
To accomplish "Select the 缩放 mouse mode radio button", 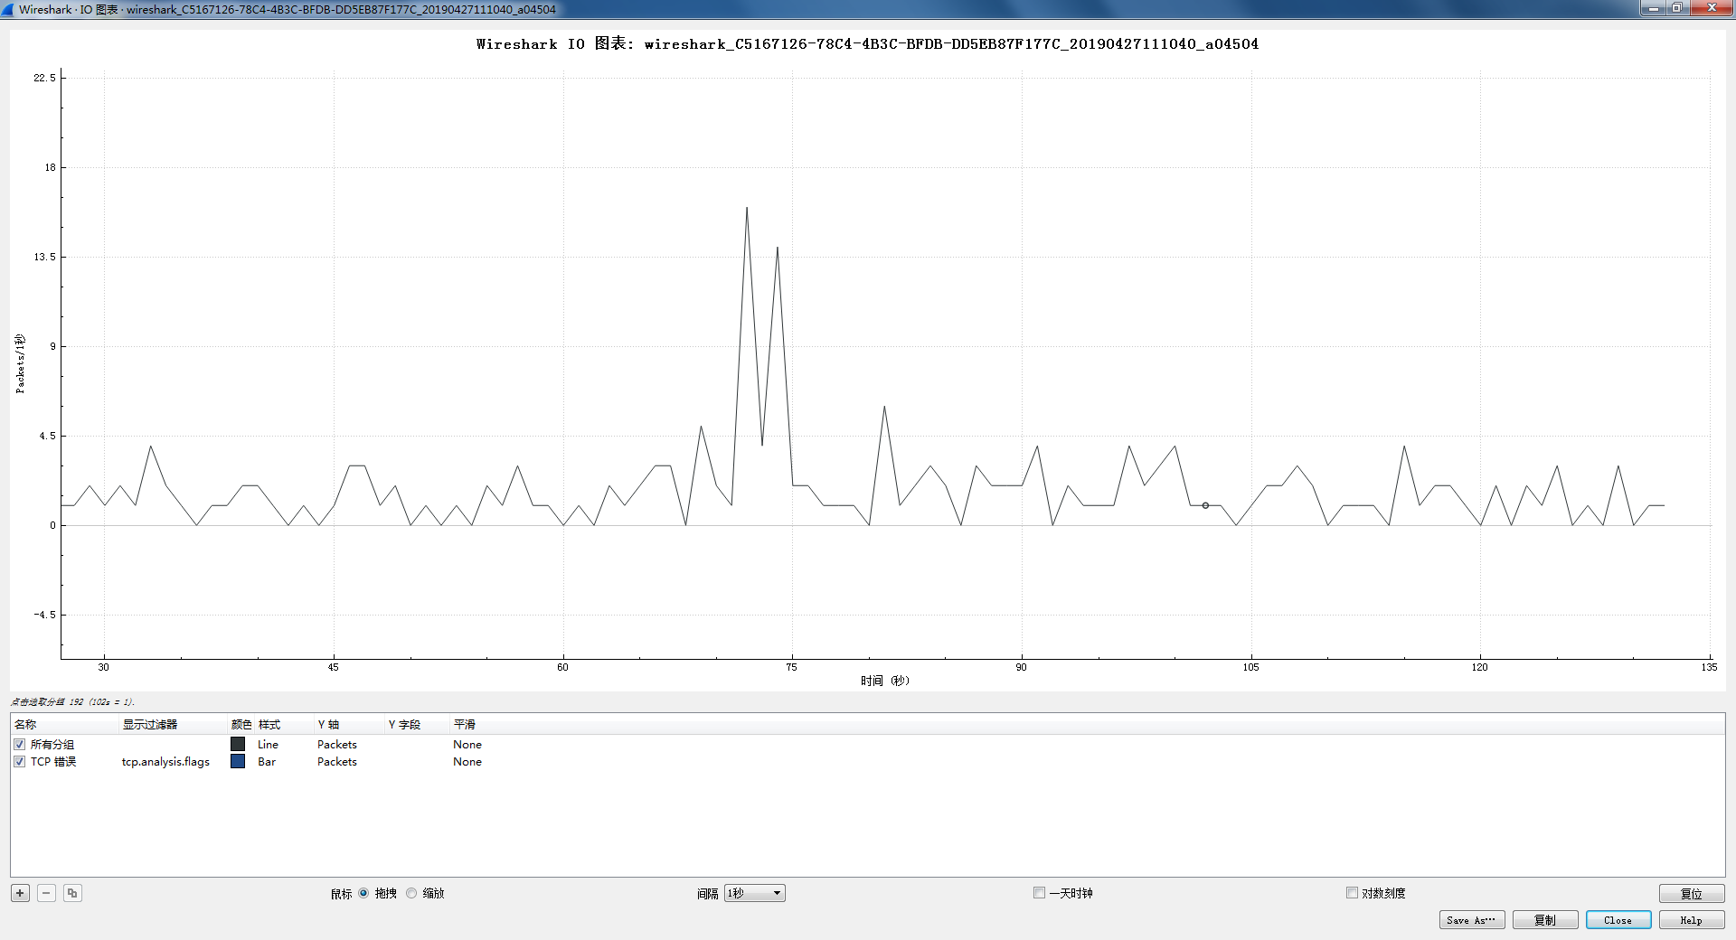I will pyautogui.click(x=411, y=893).
